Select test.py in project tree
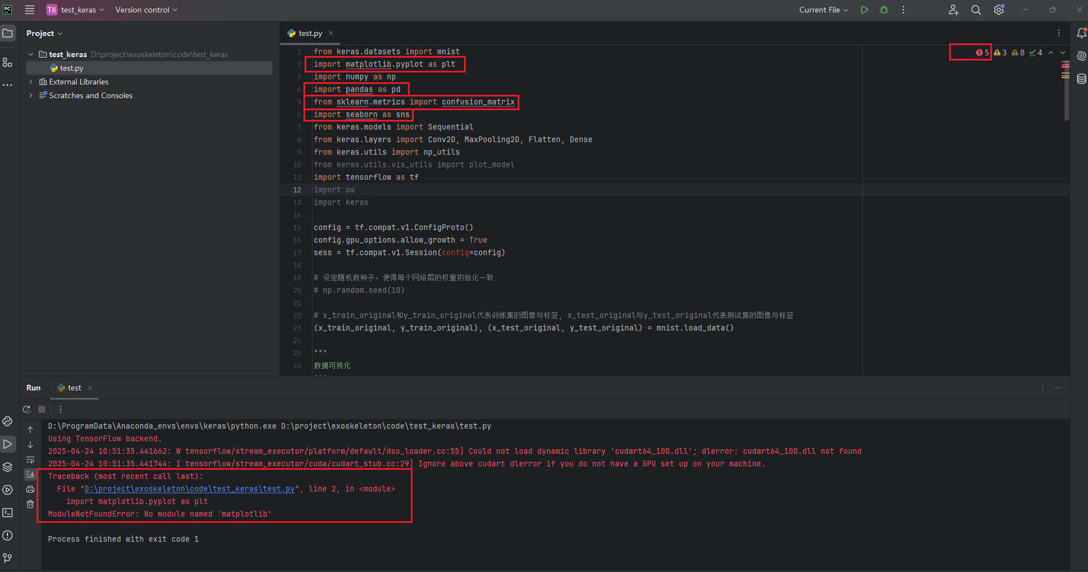Viewport: 1088px width, 572px height. 149,68
